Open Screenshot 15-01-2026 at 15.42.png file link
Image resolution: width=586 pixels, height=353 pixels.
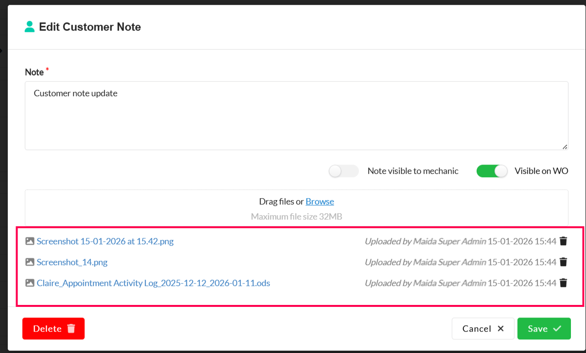pyautogui.click(x=105, y=241)
